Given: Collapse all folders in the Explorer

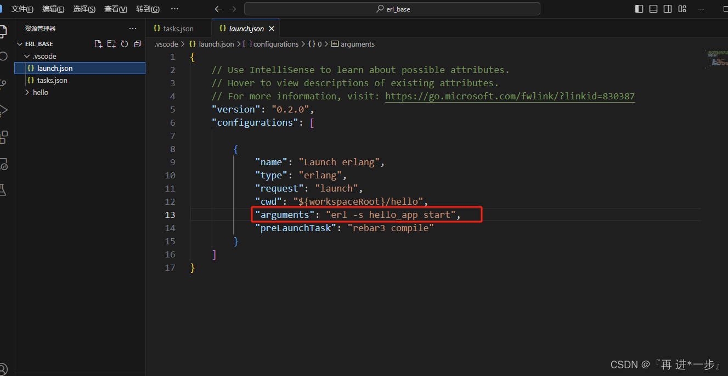Looking at the screenshot, I should coord(137,43).
